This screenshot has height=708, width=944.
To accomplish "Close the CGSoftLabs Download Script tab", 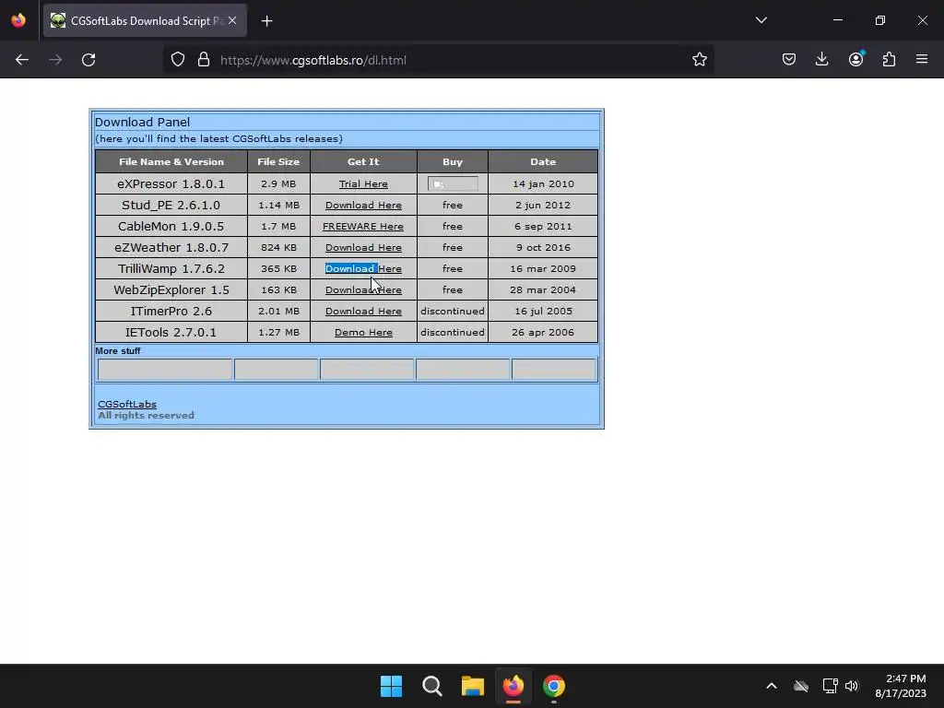I will pos(232,20).
